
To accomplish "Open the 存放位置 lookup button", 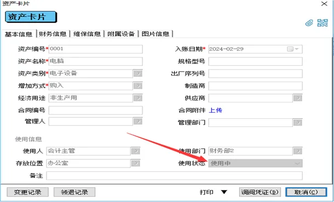I will click(x=135, y=164).
